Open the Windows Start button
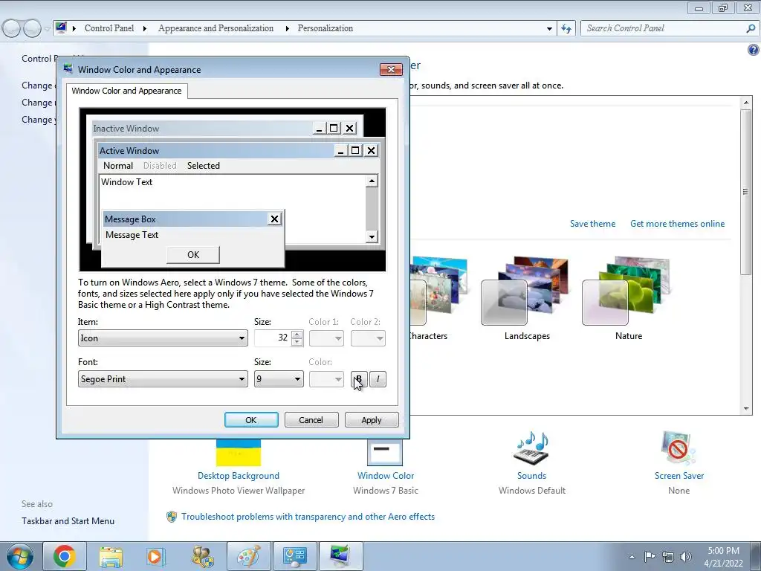Screen dimensions: 761x571 pos(19,556)
